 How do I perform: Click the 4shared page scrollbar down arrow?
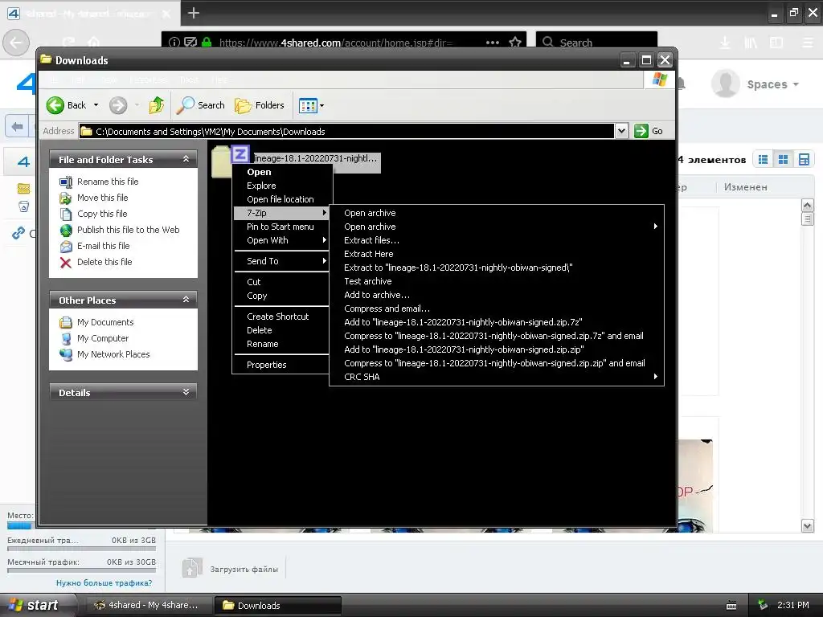click(807, 525)
